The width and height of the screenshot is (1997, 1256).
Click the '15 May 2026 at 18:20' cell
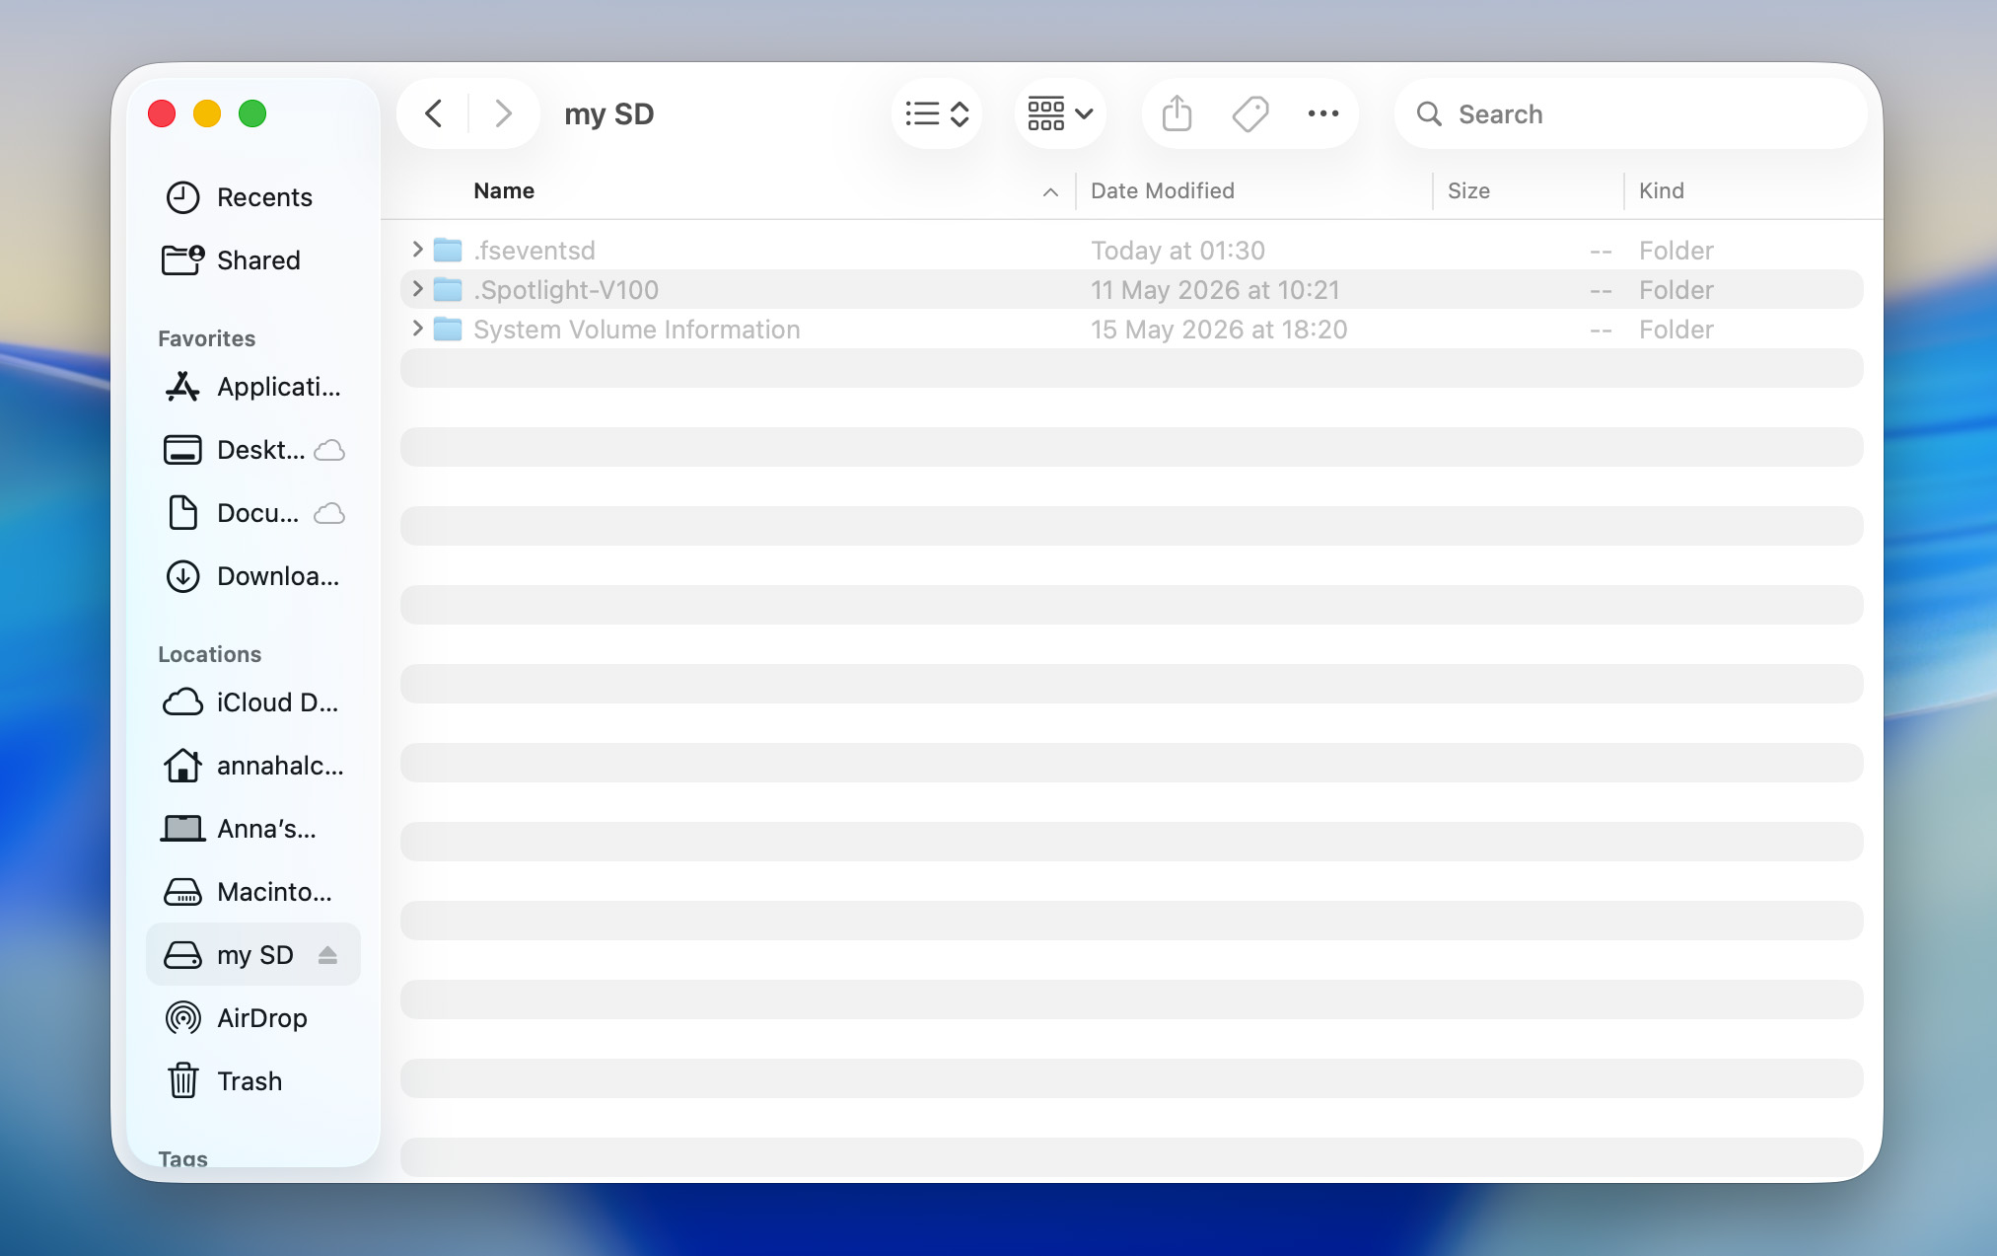click(1219, 330)
